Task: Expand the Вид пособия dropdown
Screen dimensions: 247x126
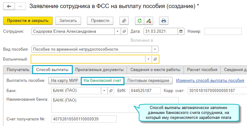Action: point(155,49)
